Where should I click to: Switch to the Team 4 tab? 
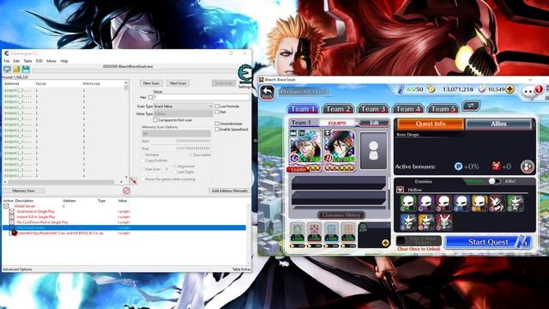408,109
